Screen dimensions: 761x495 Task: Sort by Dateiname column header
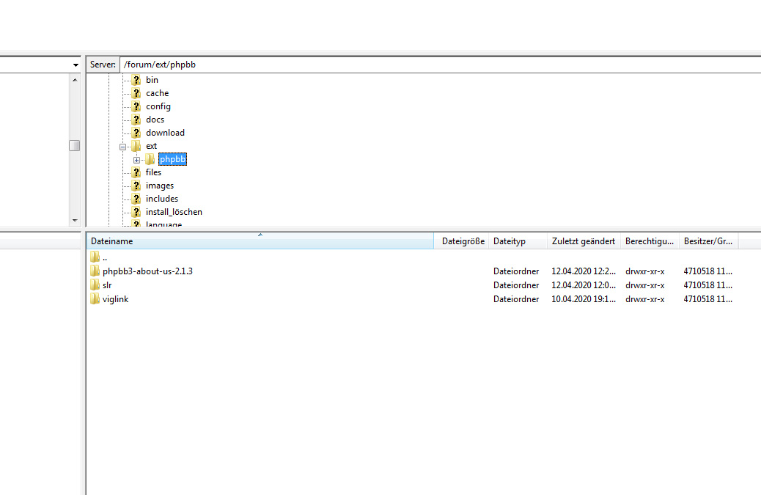(260, 241)
